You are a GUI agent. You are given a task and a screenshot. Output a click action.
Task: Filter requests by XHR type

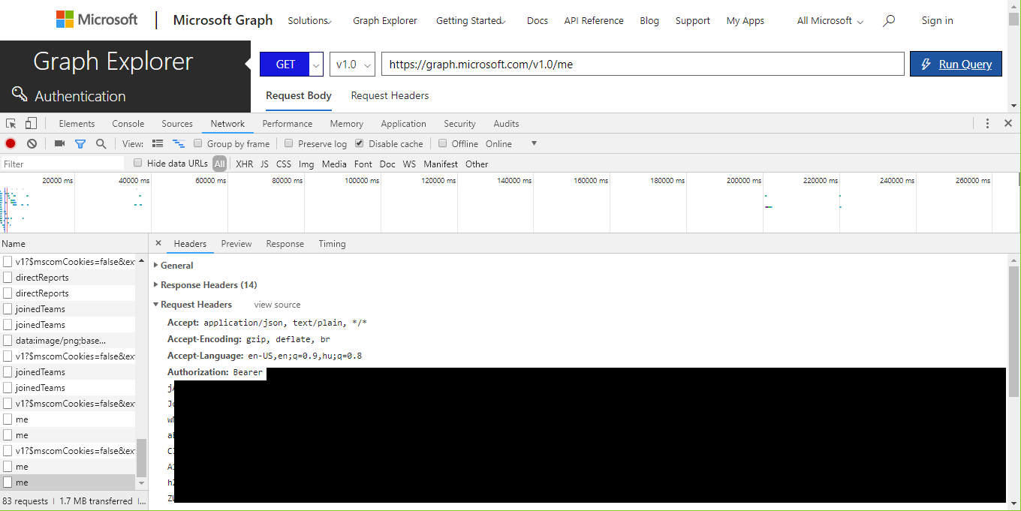[x=245, y=164]
